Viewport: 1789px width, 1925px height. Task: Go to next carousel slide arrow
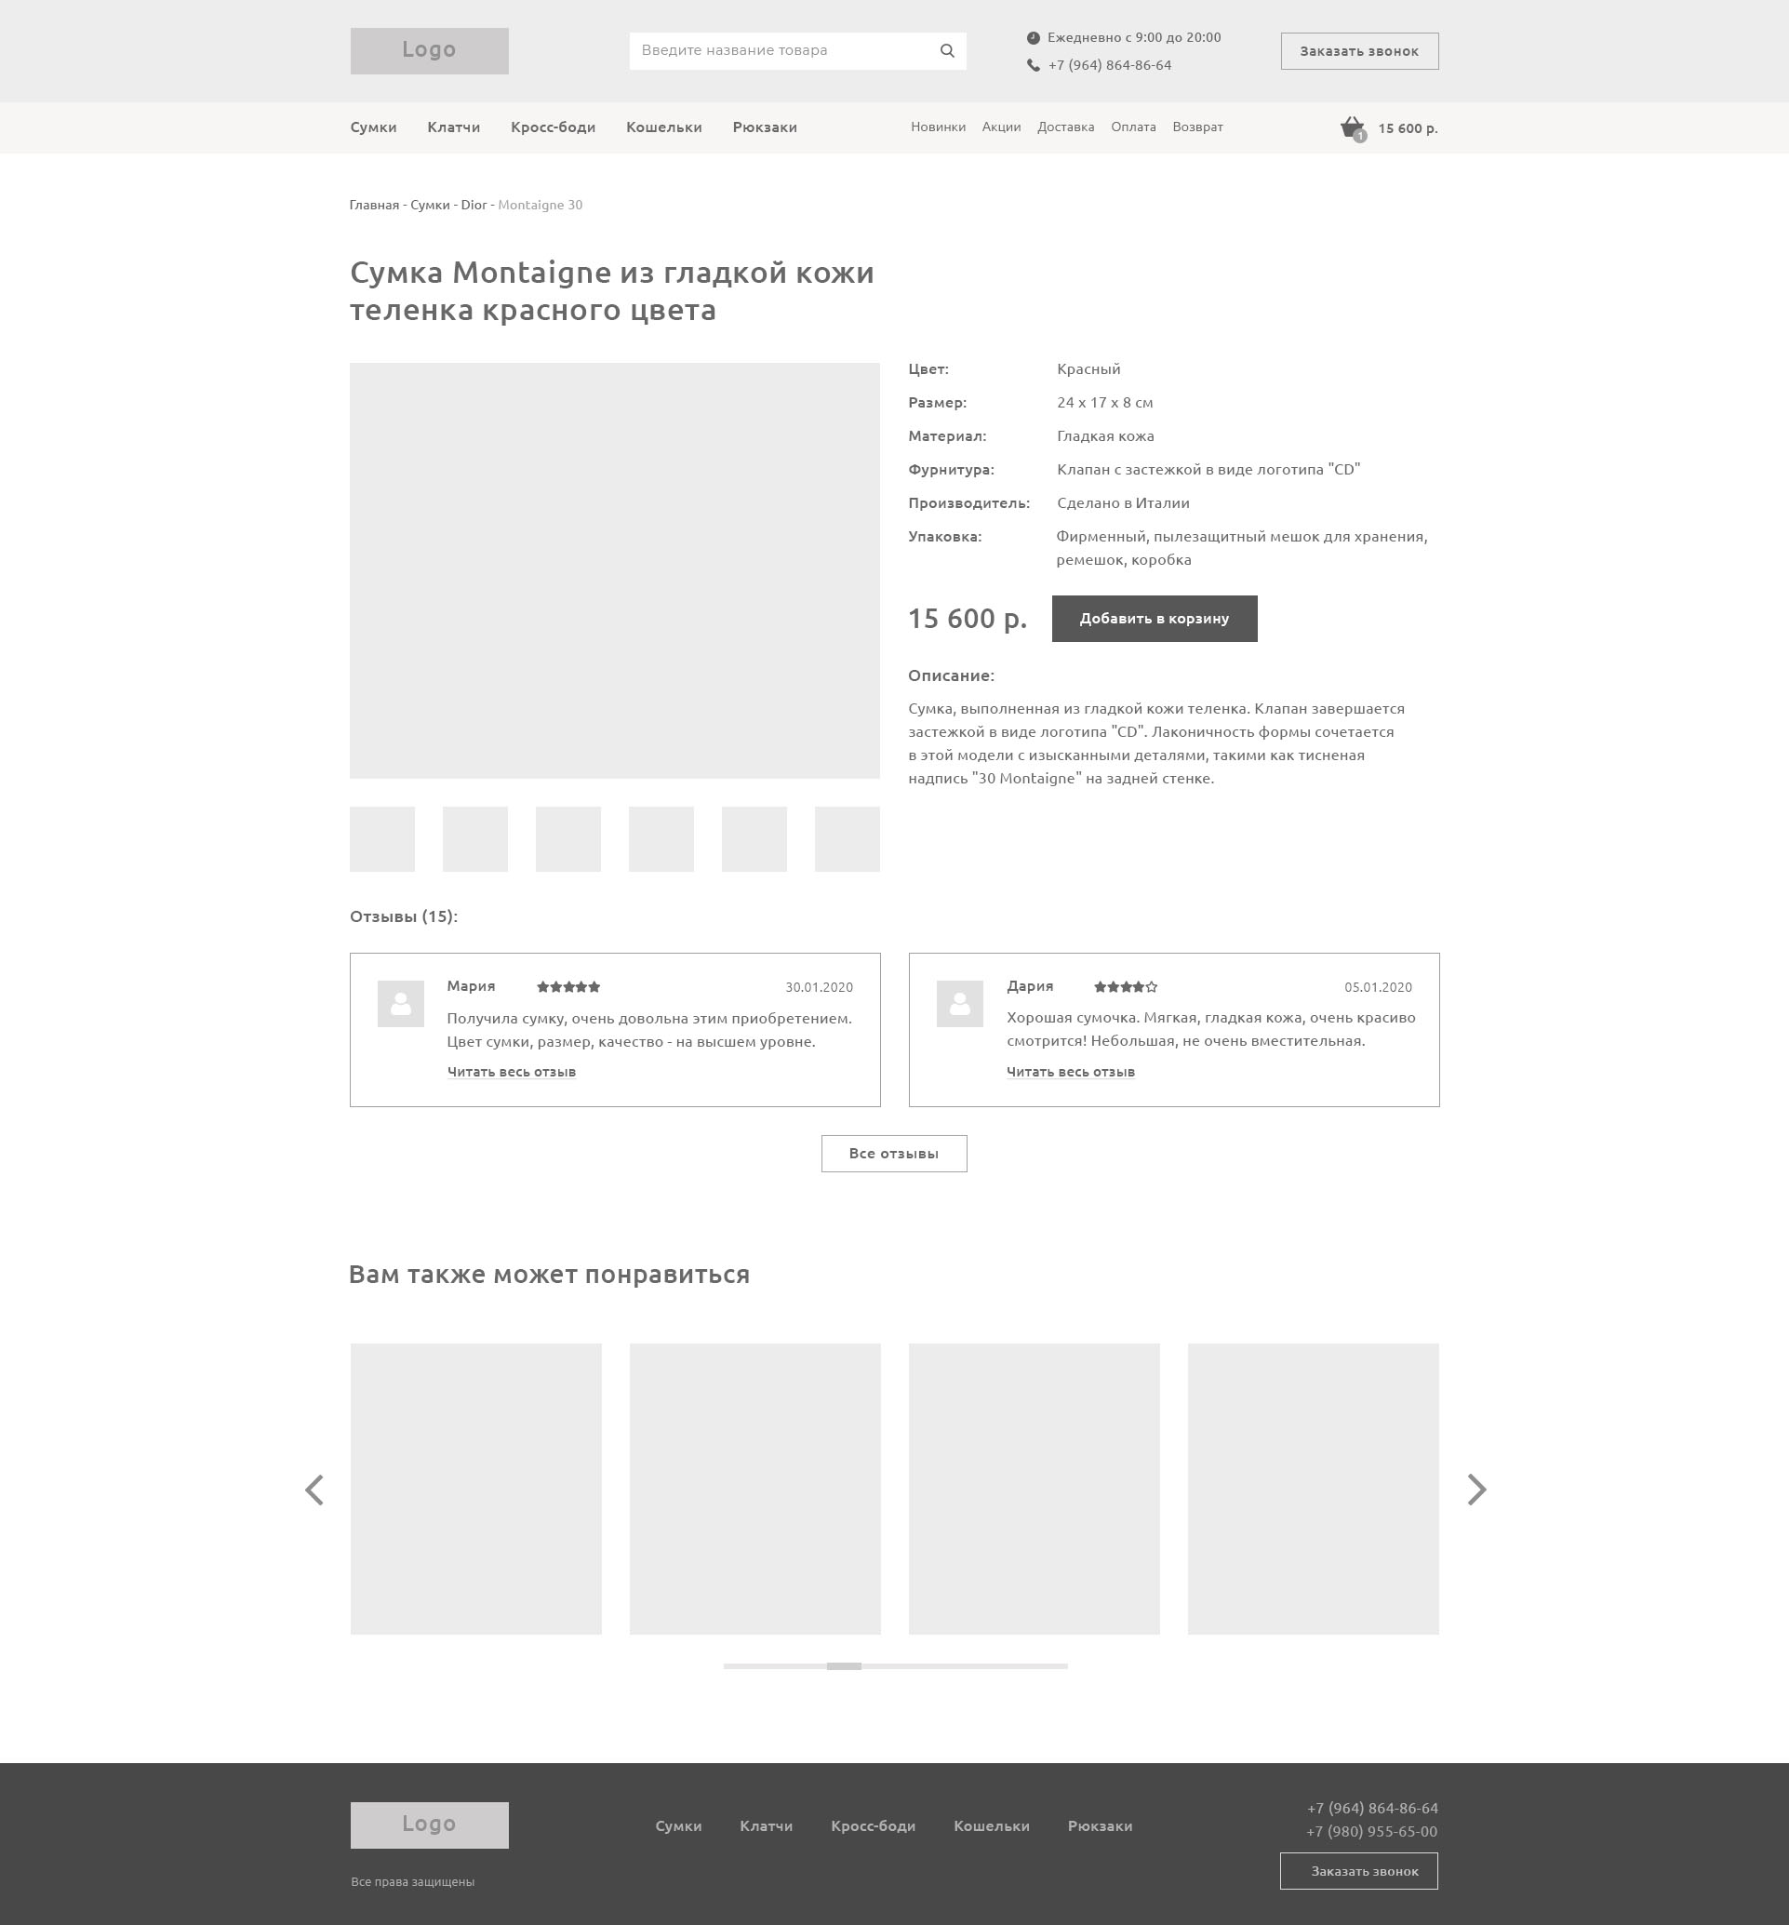(1475, 1490)
